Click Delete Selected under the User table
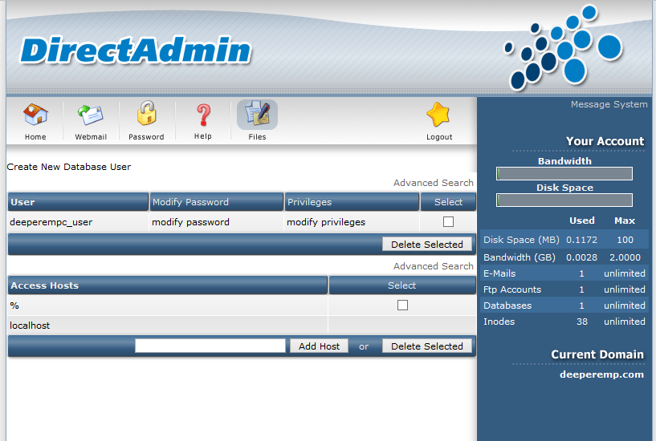Viewport: 656px width, 441px height. [x=426, y=245]
